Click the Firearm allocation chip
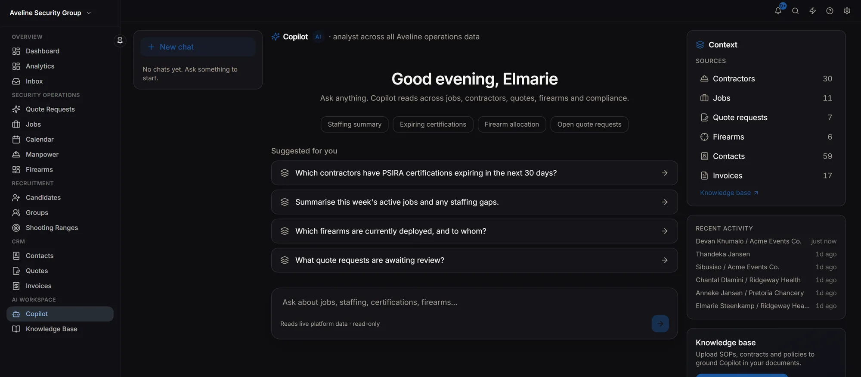Image resolution: width=861 pixels, height=377 pixels. pos(511,124)
